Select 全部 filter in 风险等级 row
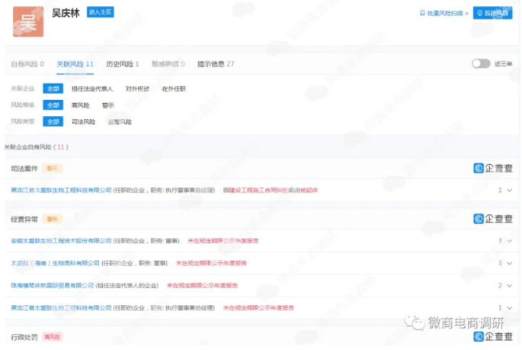This screenshot has height=350, width=522. click(x=53, y=105)
